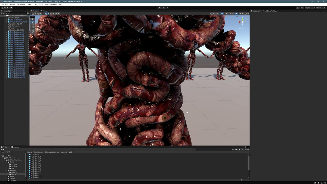
Task: Open the GameObject menu
Action: coord(22,4)
